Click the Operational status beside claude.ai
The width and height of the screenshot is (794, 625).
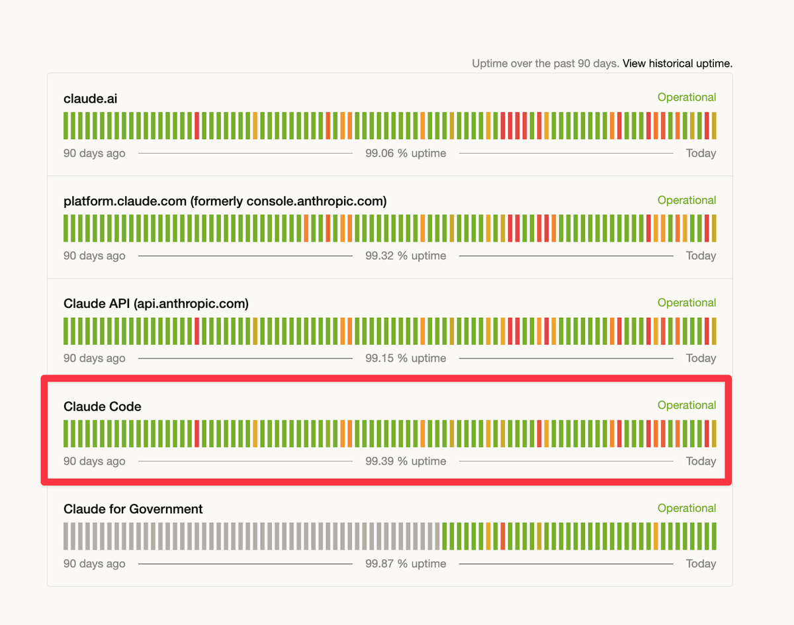[x=686, y=97]
